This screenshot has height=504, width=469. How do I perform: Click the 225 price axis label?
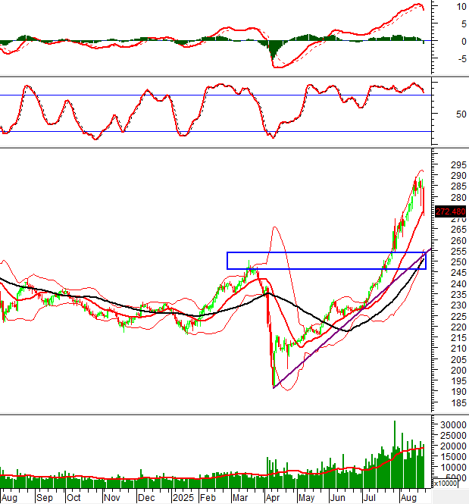[458, 317]
